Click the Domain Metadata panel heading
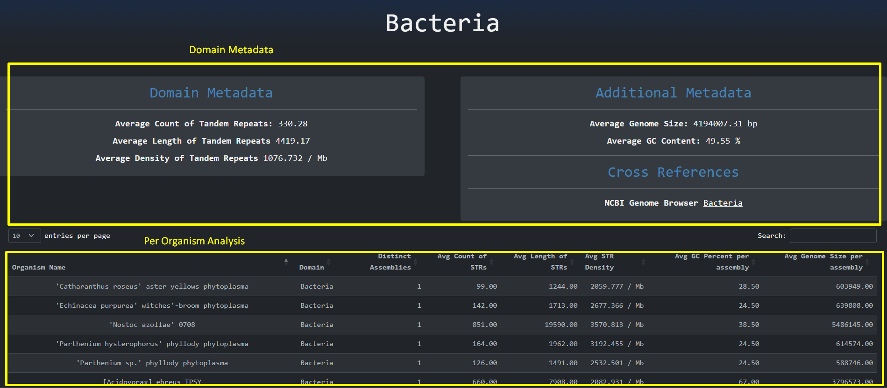This screenshot has height=388, width=887. tap(211, 93)
